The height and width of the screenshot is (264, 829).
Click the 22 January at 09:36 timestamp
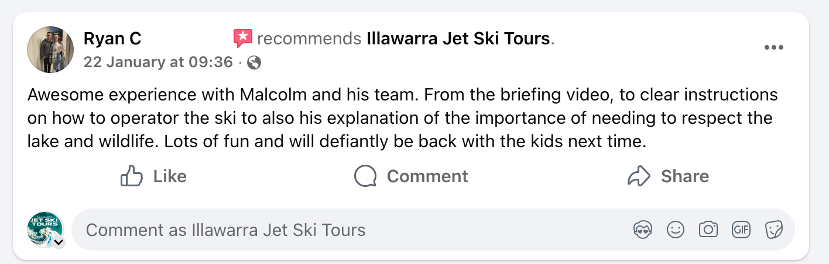coord(158,62)
